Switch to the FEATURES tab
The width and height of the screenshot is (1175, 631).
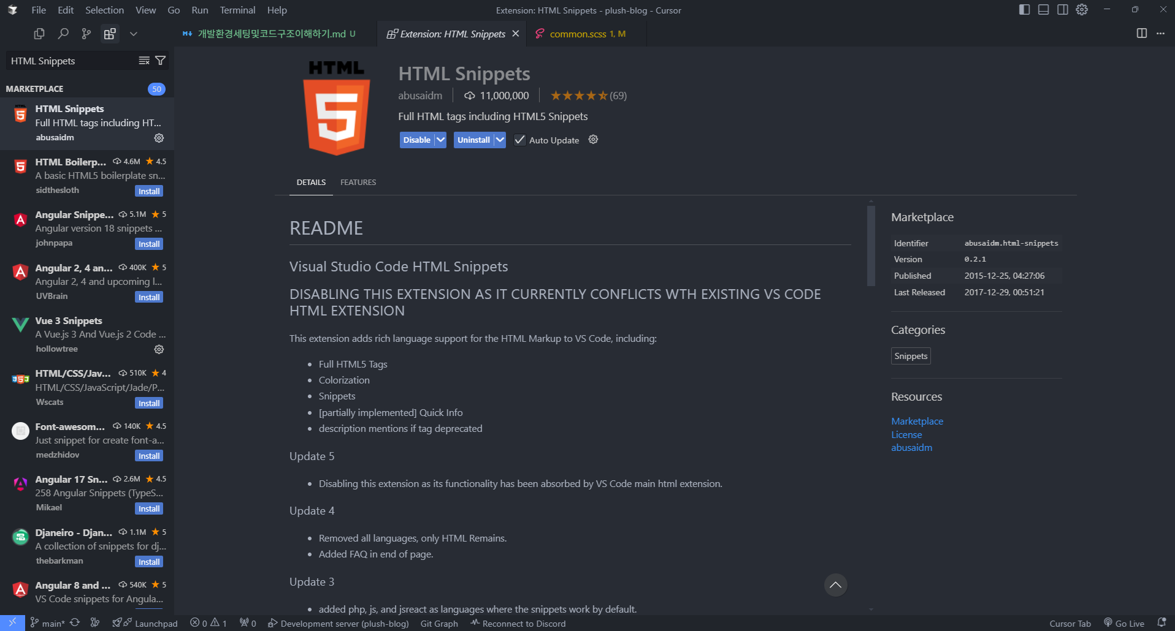point(358,183)
